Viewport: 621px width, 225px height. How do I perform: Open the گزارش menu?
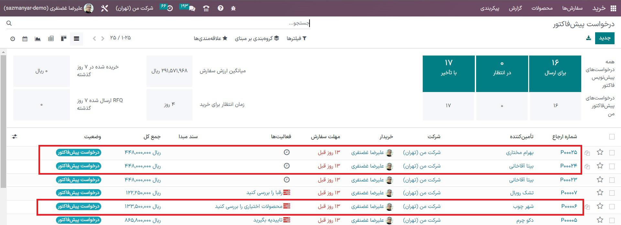pyautogui.click(x=515, y=8)
